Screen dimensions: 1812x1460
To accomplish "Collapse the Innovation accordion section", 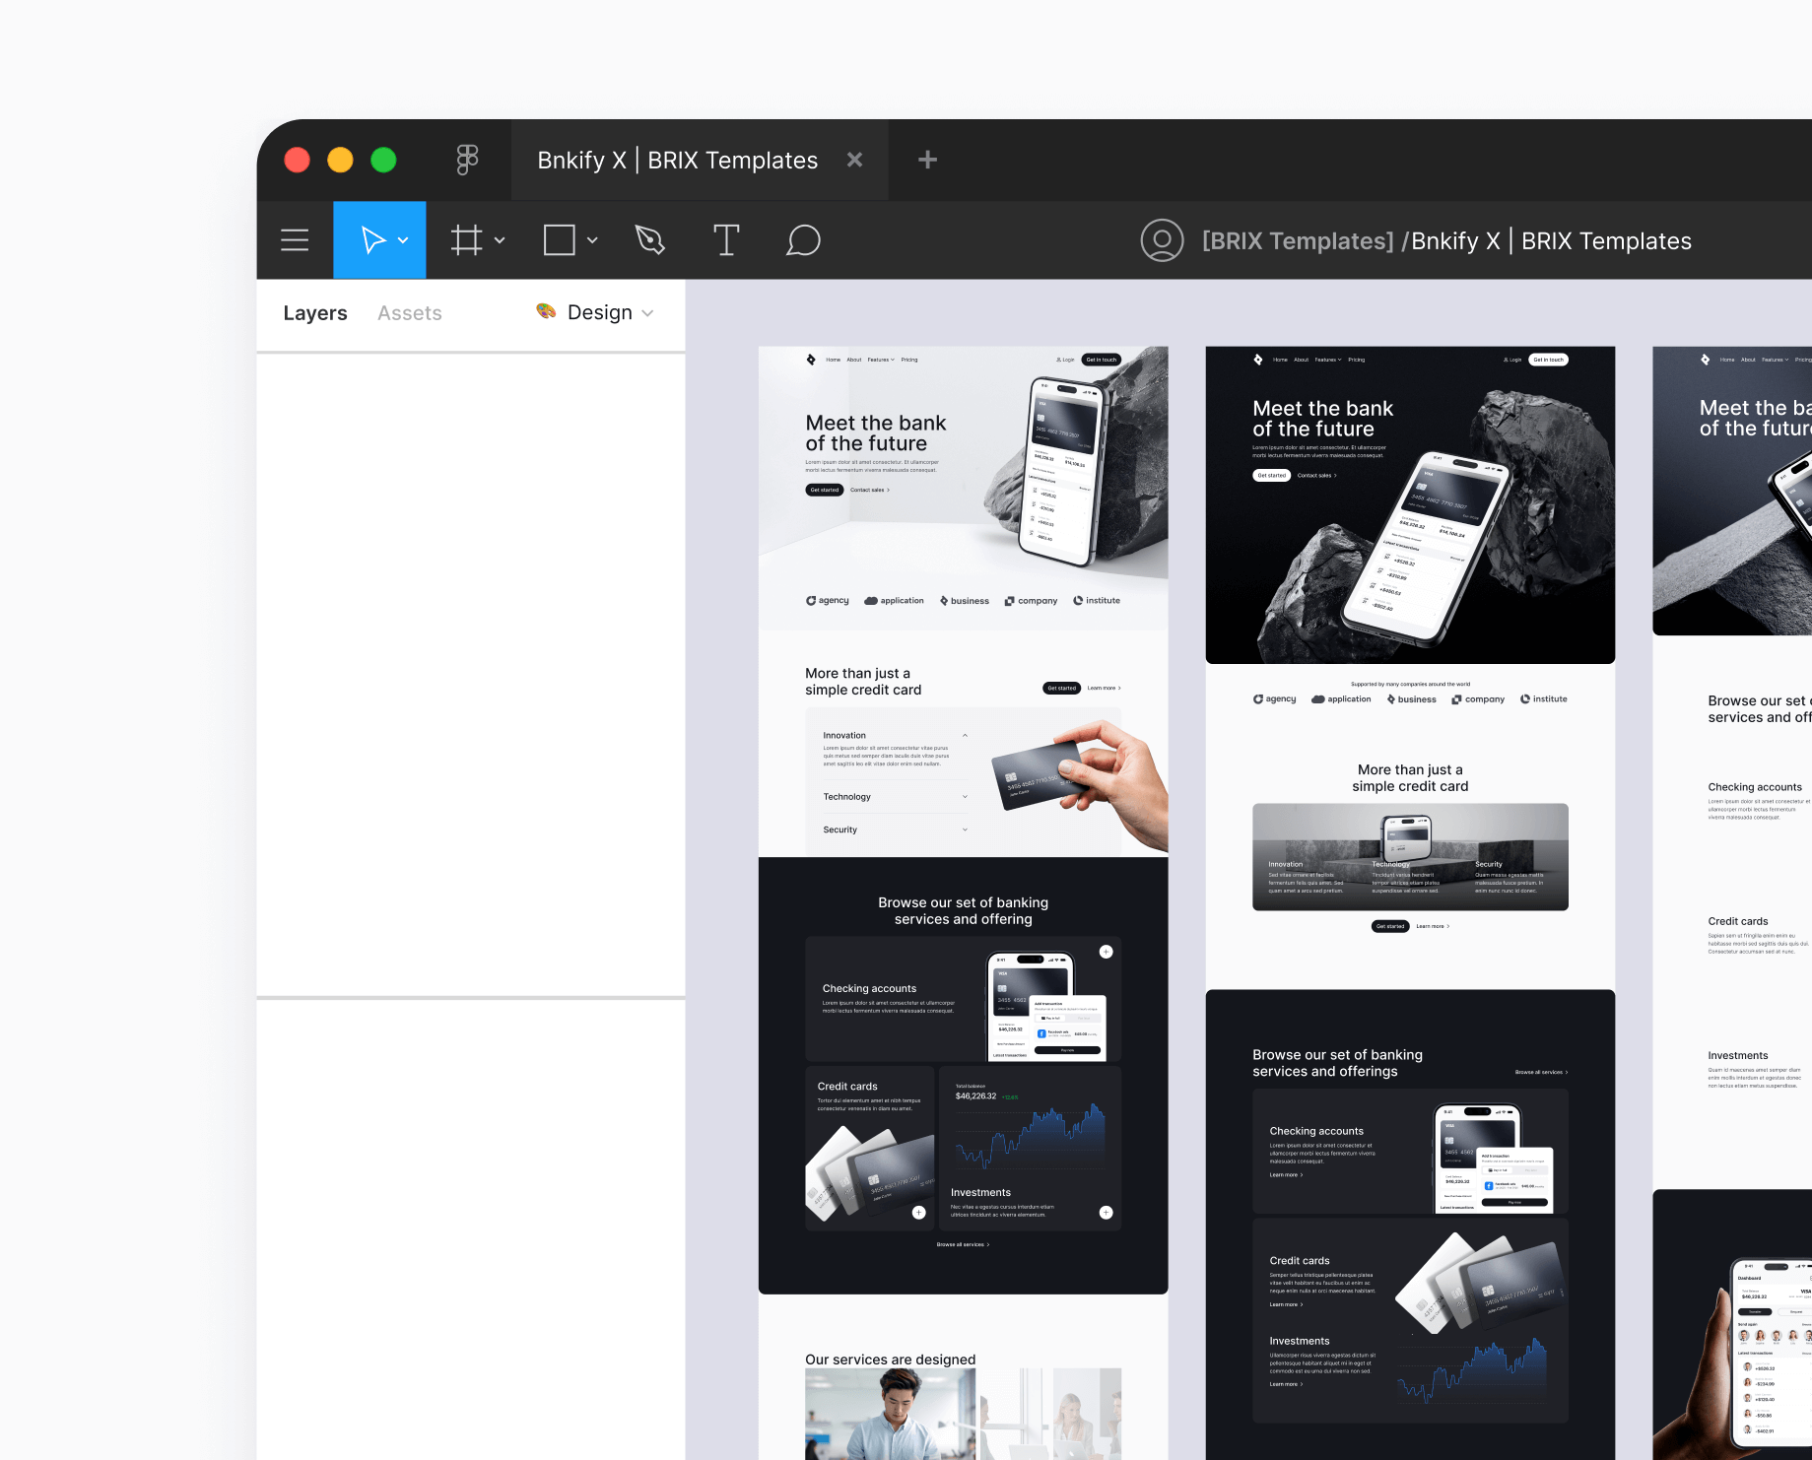I will (964, 735).
